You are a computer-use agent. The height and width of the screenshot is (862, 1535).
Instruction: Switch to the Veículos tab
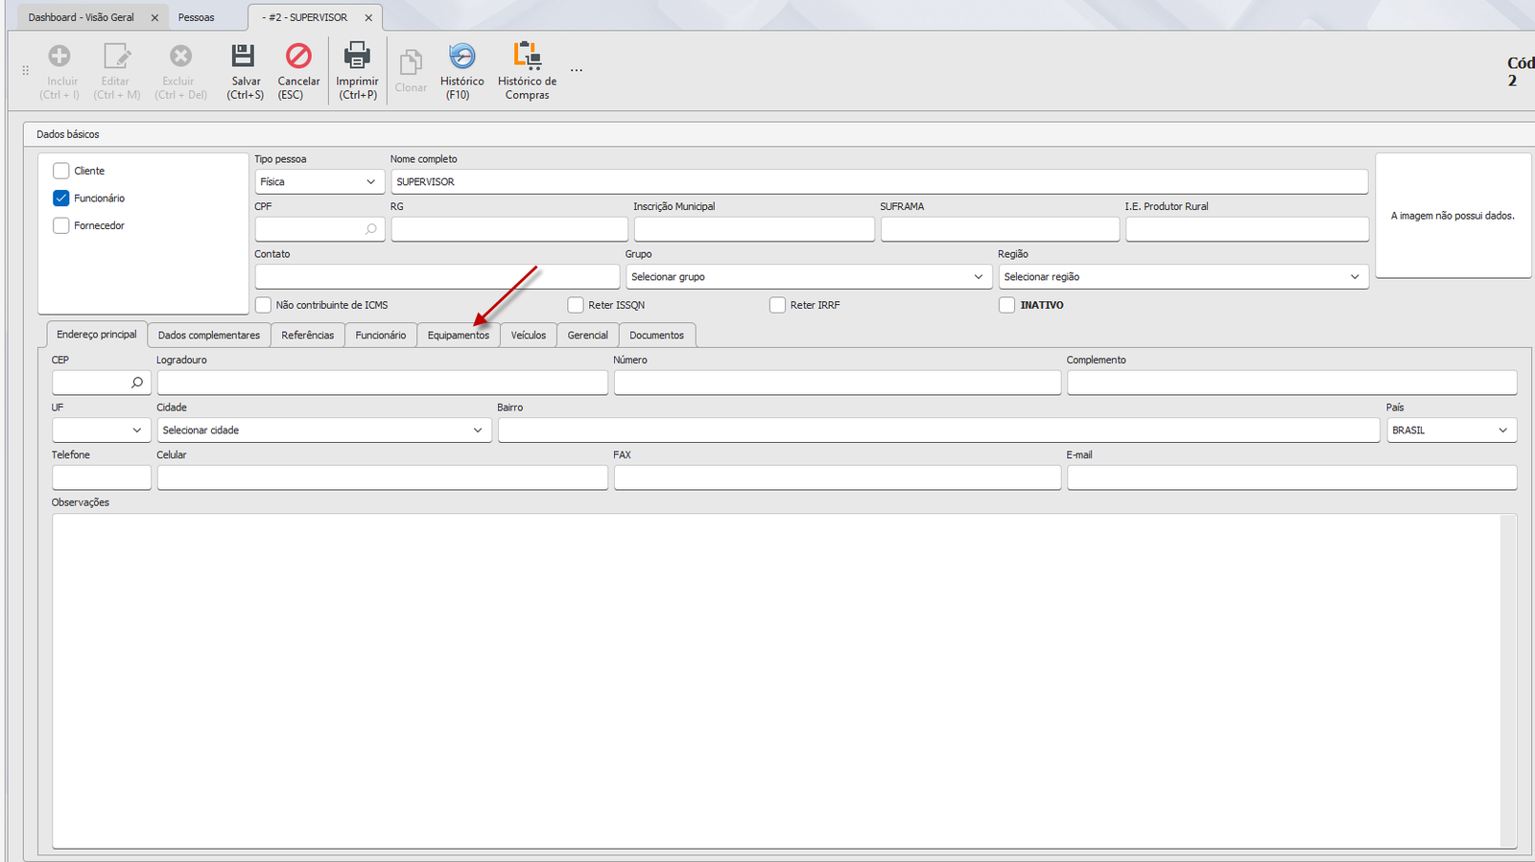pos(529,336)
